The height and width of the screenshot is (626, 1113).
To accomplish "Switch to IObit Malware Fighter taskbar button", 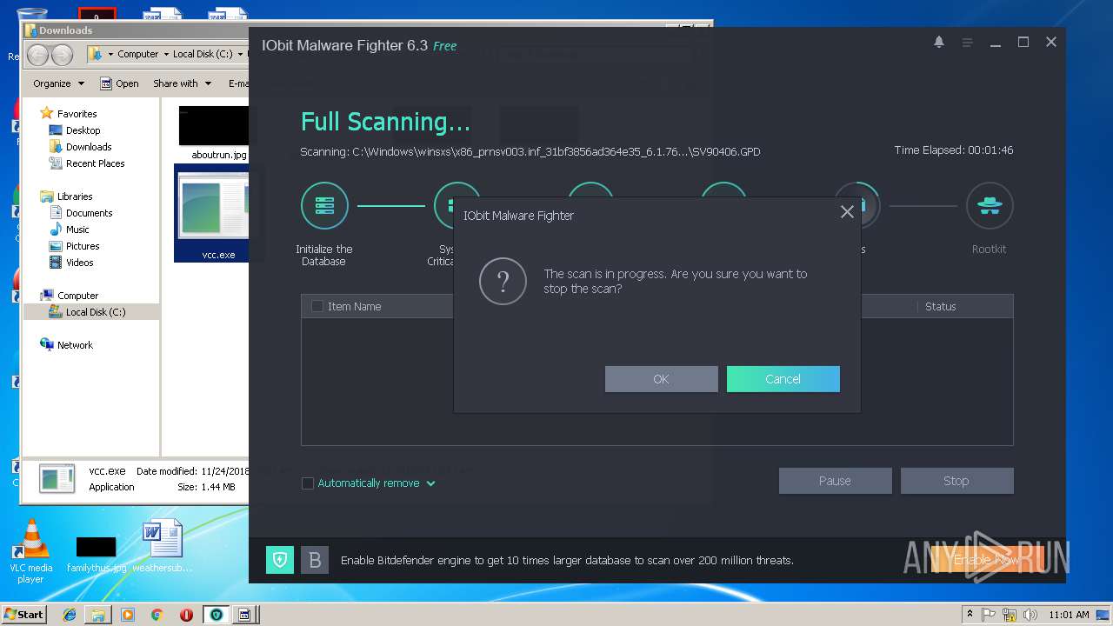I will coord(216,615).
